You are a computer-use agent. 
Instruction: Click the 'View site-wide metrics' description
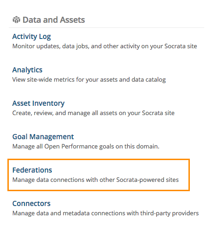[89, 80]
